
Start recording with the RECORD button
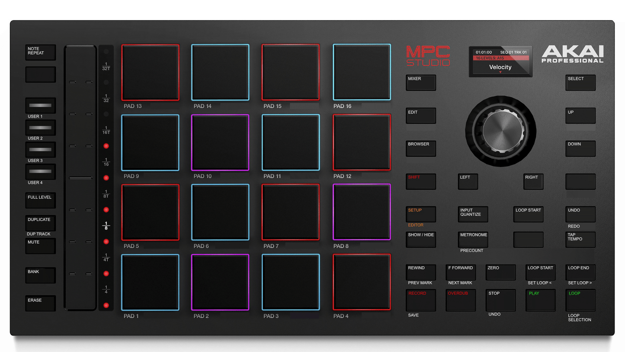click(421, 300)
